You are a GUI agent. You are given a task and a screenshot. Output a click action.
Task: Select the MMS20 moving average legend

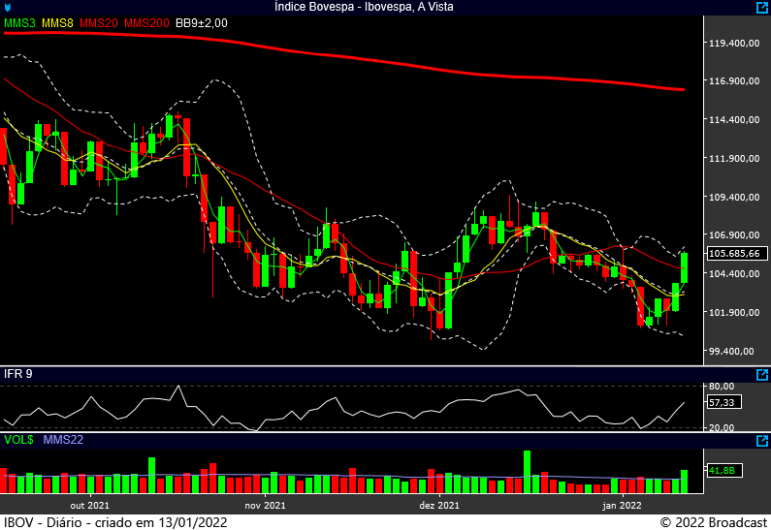click(x=99, y=22)
